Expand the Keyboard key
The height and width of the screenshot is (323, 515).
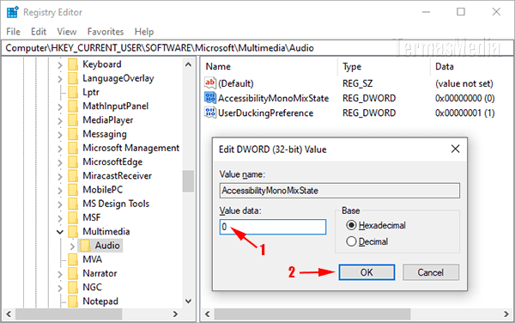click(x=60, y=65)
